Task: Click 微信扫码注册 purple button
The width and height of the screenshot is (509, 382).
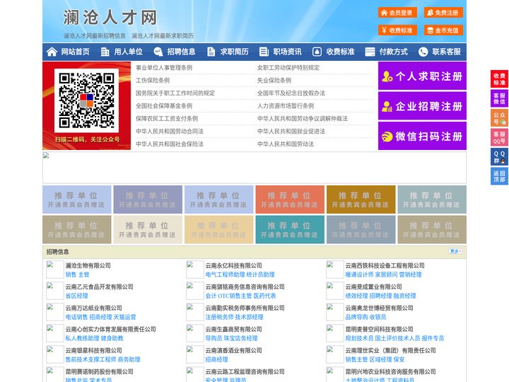Action: (x=422, y=136)
